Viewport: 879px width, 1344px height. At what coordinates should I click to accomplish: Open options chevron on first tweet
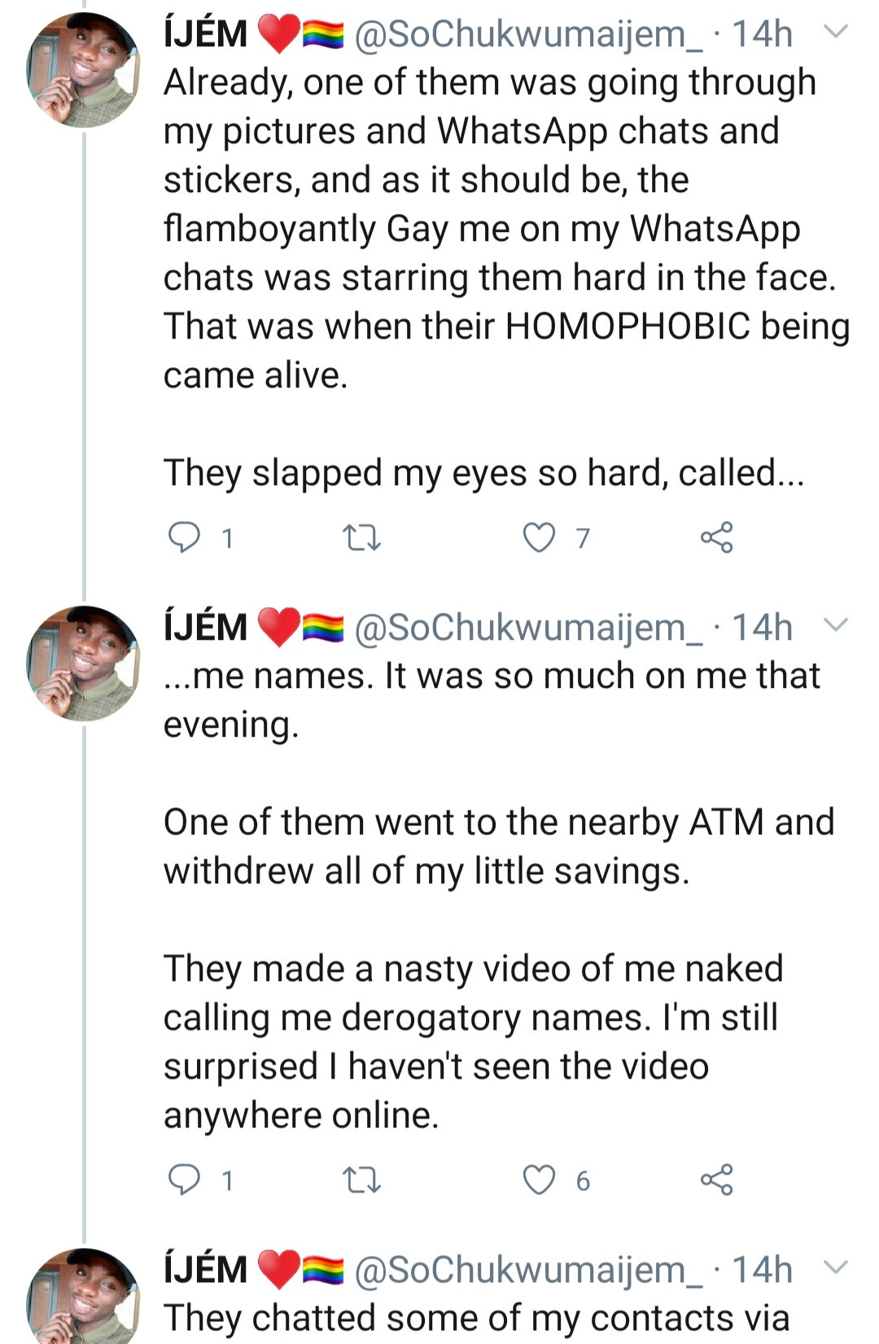click(x=836, y=33)
